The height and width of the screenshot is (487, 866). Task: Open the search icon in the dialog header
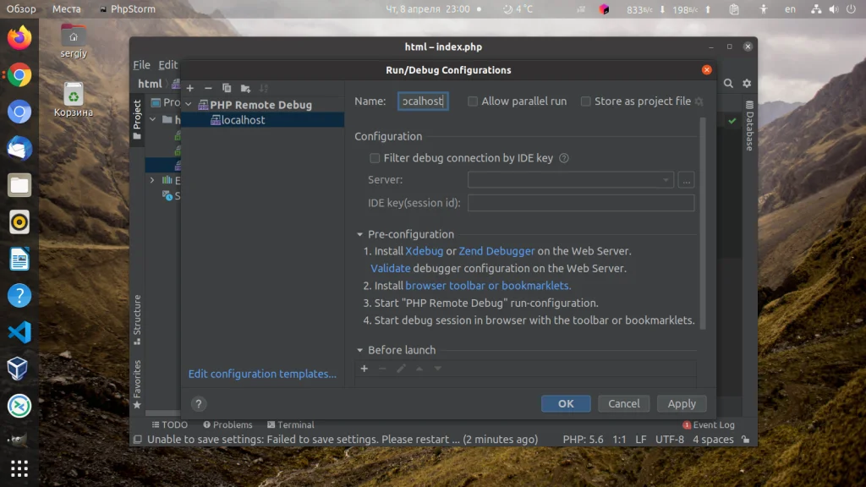pos(727,84)
